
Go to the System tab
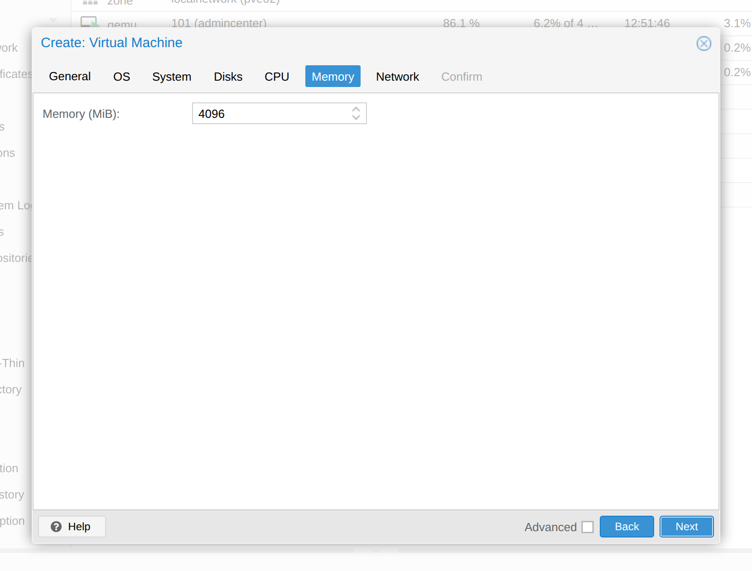click(172, 76)
